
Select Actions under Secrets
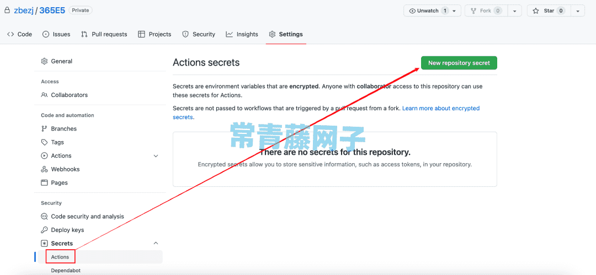(x=60, y=257)
